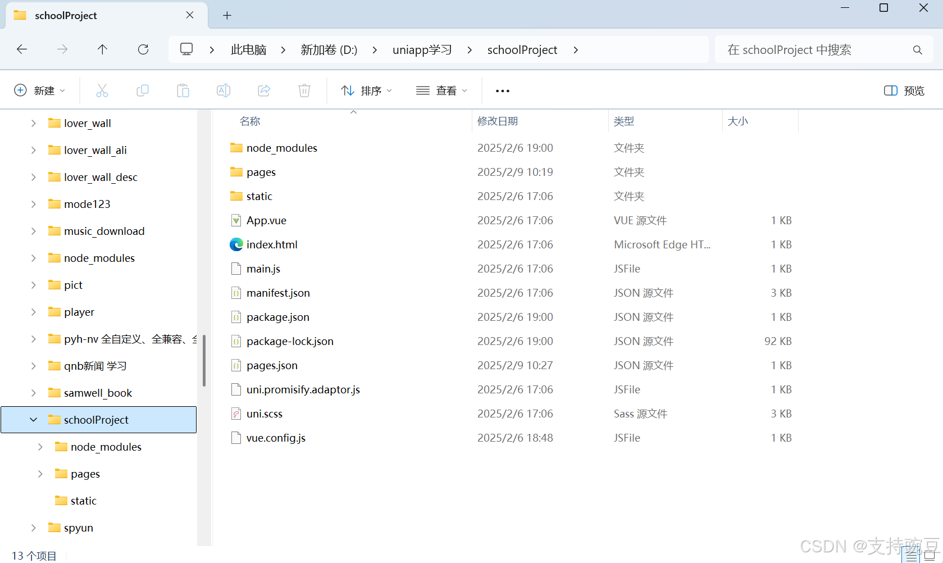Open the 查看 view dropdown
This screenshot has width=943, height=563.
(441, 90)
